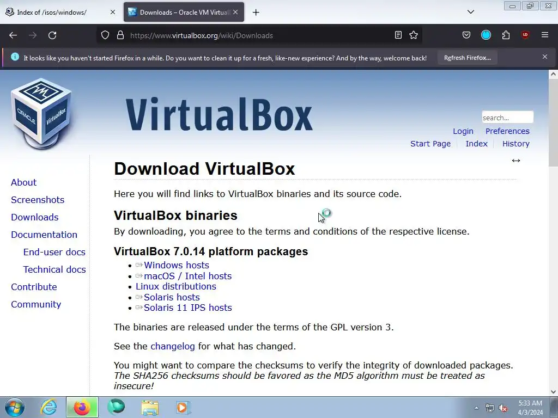Screen dimensions: 558x418
Task: Click the address bar URL
Action: click(x=202, y=35)
